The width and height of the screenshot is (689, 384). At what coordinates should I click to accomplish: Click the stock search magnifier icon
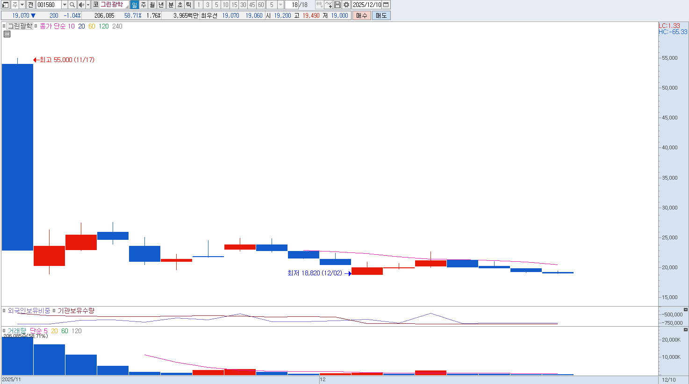pyautogui.click(x=72, y=5)
